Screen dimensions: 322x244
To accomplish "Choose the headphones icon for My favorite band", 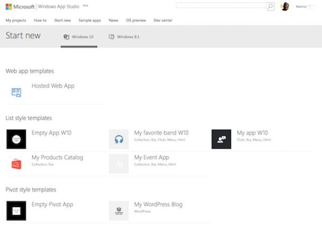I will click(119, 139).
